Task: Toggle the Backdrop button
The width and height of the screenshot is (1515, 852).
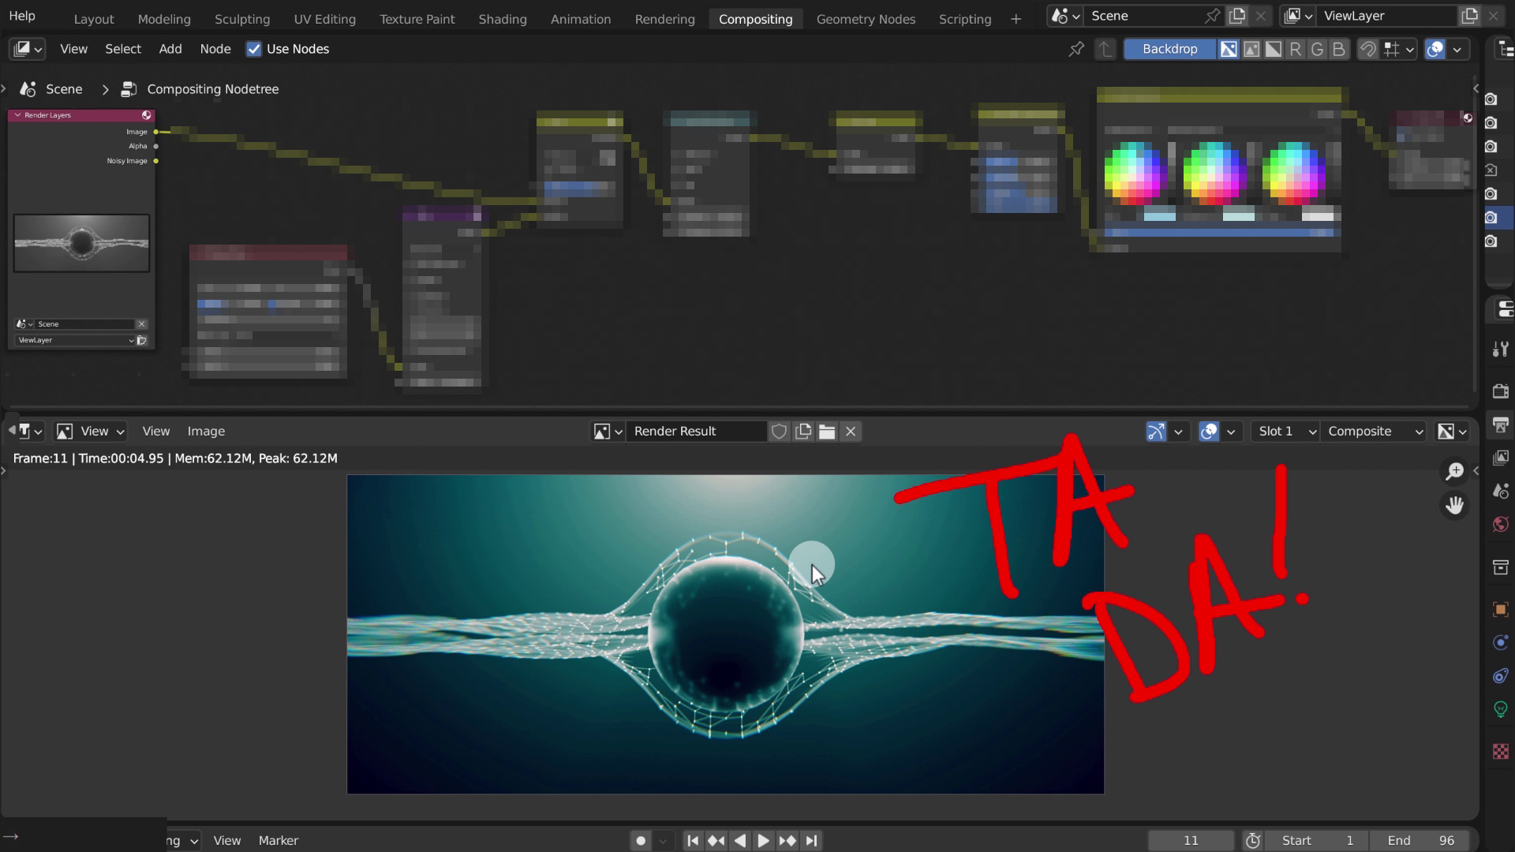Action: (1169, 49)
